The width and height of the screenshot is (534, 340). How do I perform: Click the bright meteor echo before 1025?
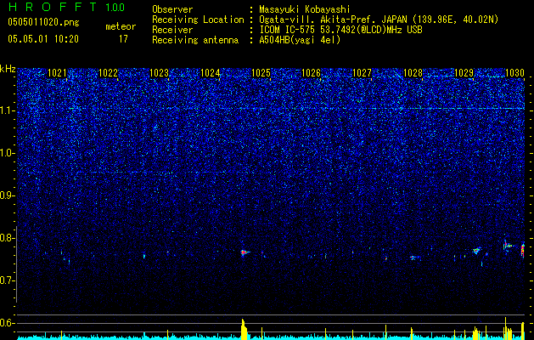point(245,252)
